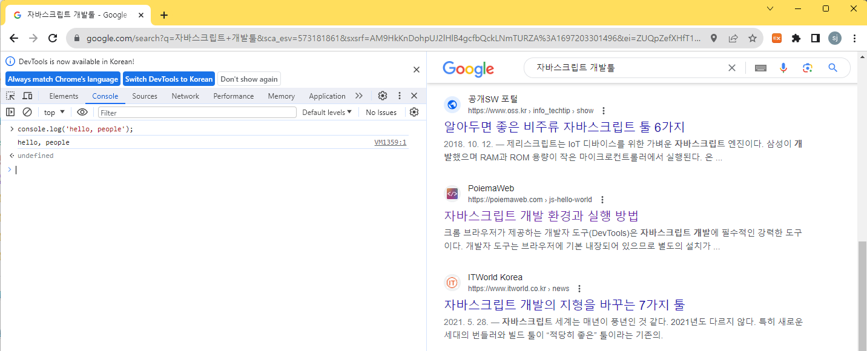Click the address bar lock icon
Viewport: 867px width, 351px height.
(x=77, y=39)
